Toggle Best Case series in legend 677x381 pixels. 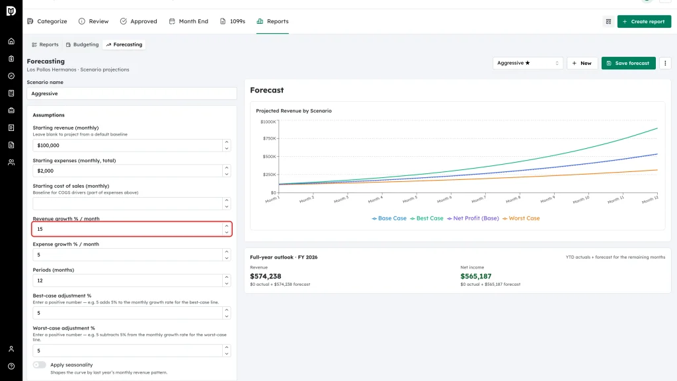[426, 218]
